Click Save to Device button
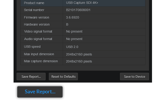Screen dimensions: 165x110 click(134, 77)
